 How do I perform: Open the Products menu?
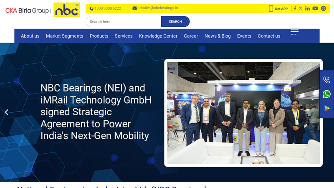click(99, 36)
